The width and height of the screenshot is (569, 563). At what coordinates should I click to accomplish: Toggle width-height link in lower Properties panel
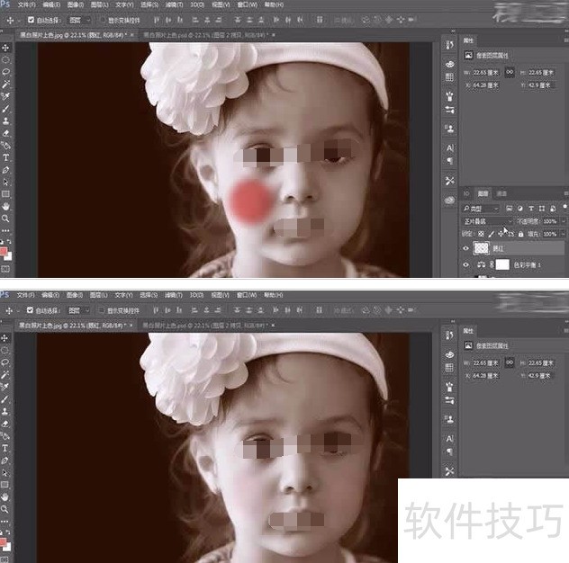click(x=510, y=362)
